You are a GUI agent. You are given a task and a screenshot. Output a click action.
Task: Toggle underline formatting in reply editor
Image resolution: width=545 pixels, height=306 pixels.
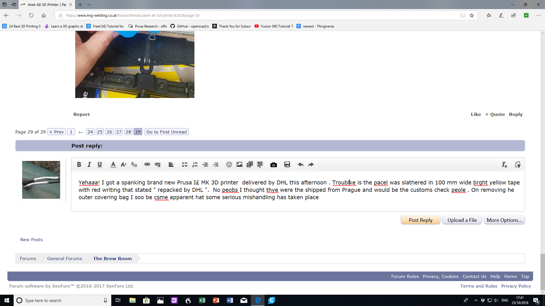click(100, 165)
